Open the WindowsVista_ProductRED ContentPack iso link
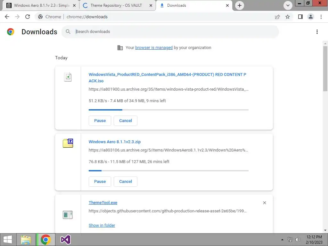The width and height of the screenshot is (328, 246). 167,78
